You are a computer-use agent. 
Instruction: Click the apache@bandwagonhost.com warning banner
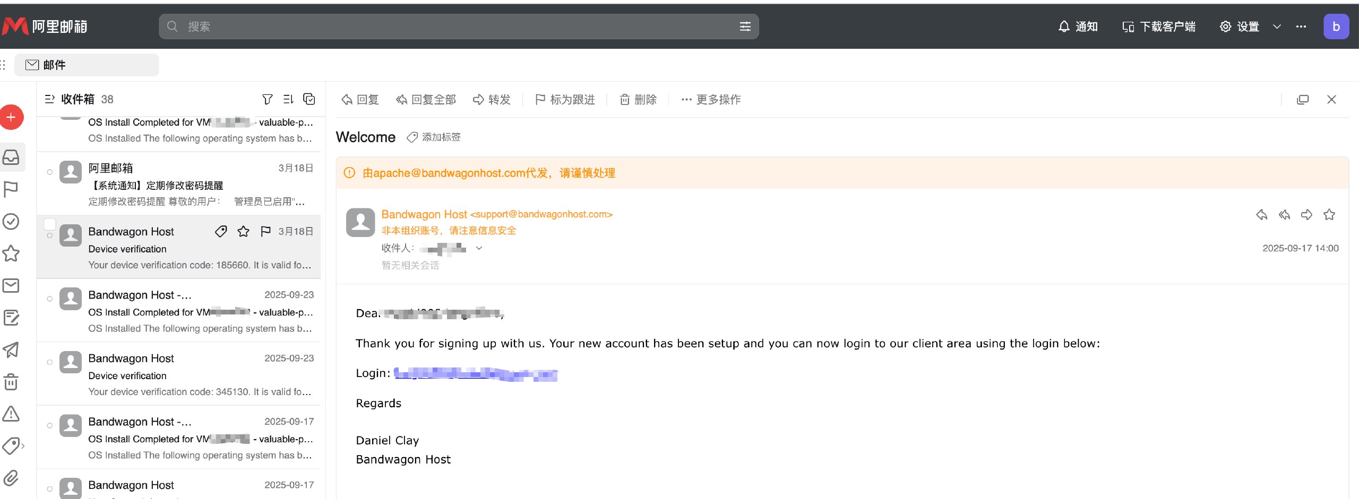tap(842, 173)
